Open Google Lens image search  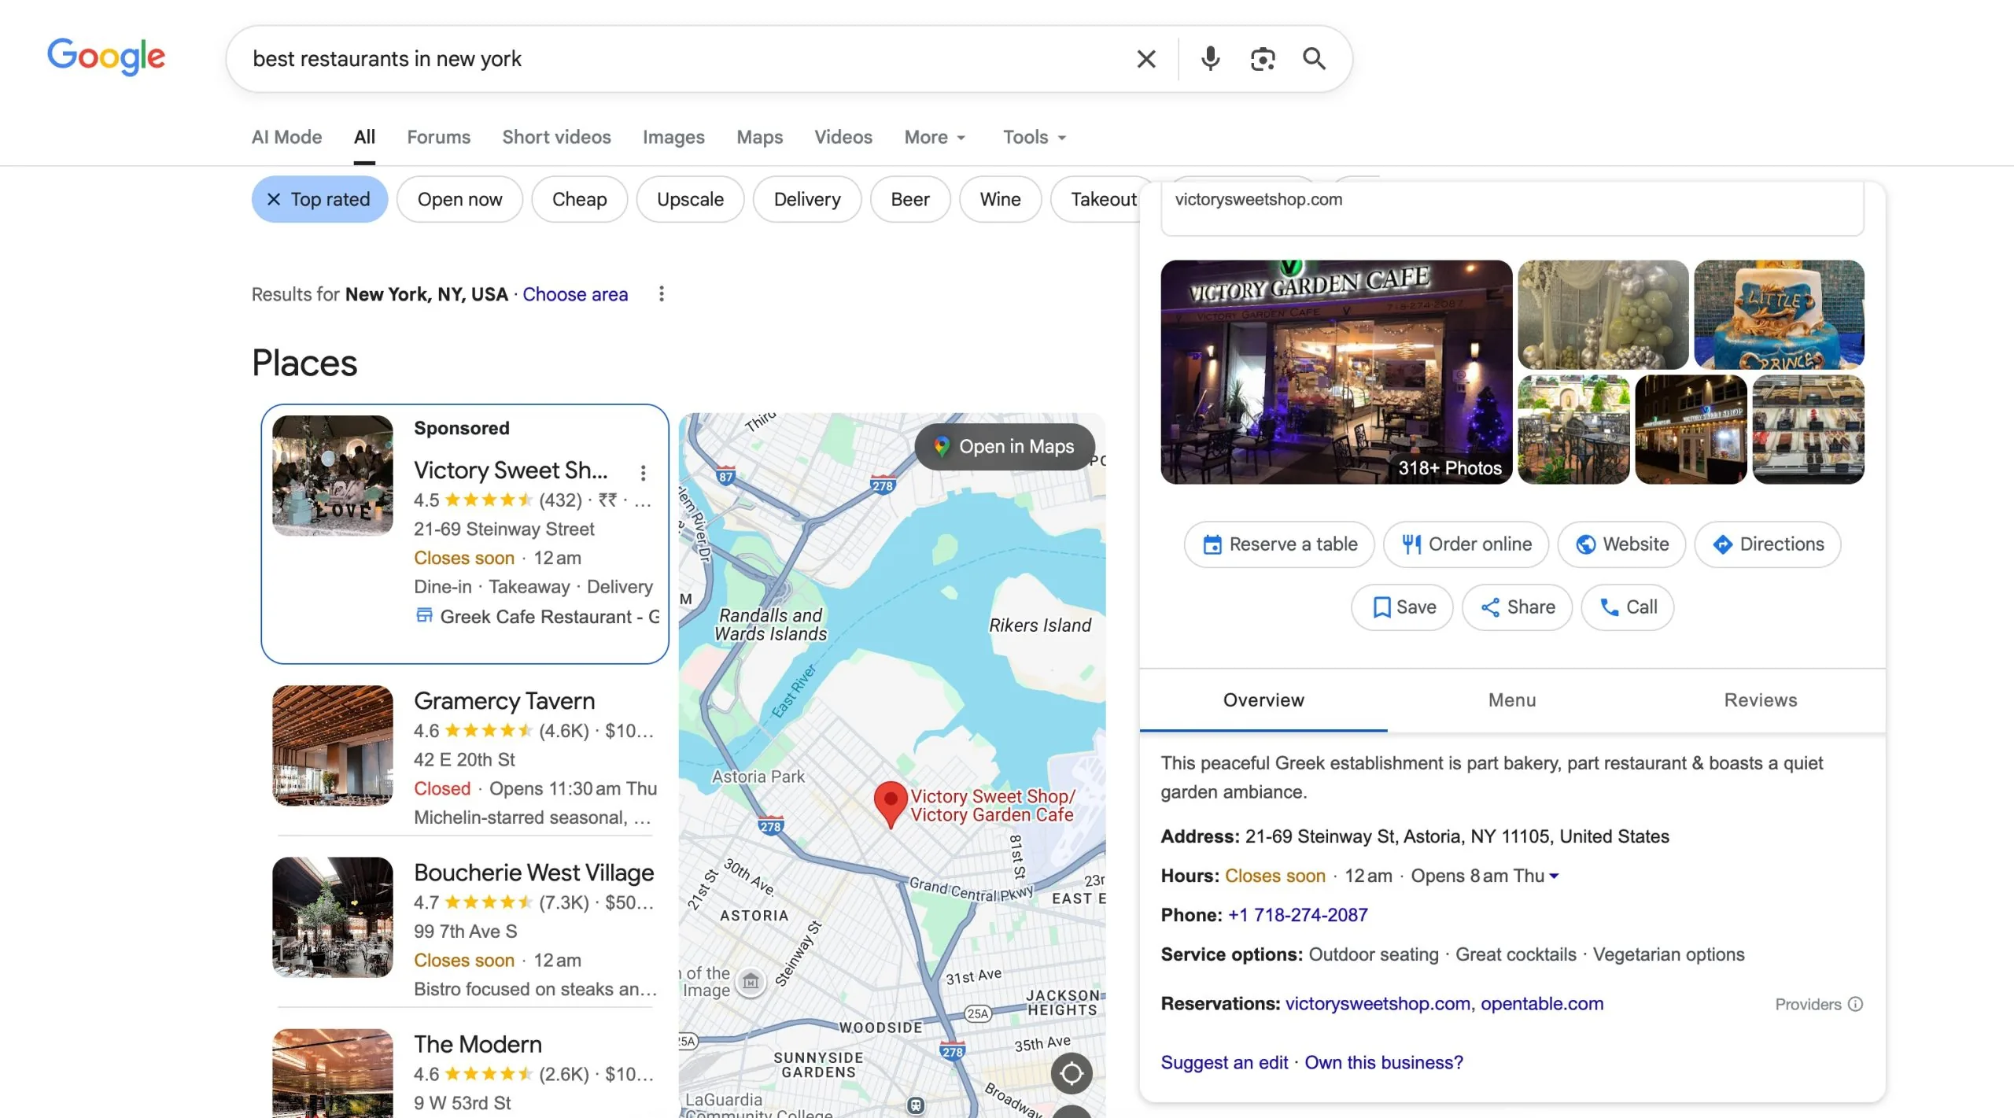pyautogui.click(x=1262, y=58)
